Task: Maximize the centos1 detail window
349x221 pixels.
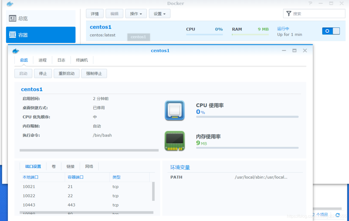Action: click(x=294, y=51)
